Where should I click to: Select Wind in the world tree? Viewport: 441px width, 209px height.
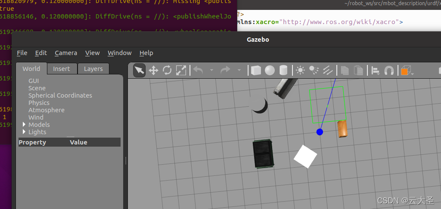pos(36,117)
